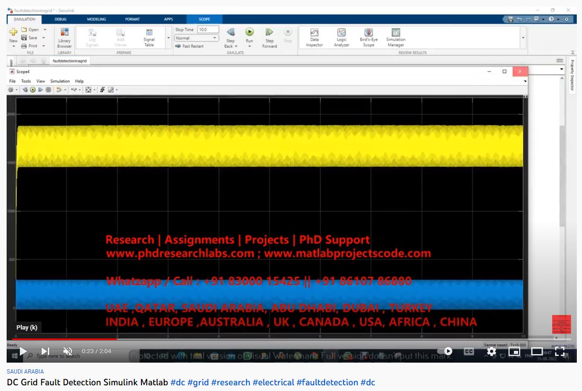The width and height of the screenshot is (582, 391).
Task: Click the SAUDI ARABIA location link
Action: [25, 372]
